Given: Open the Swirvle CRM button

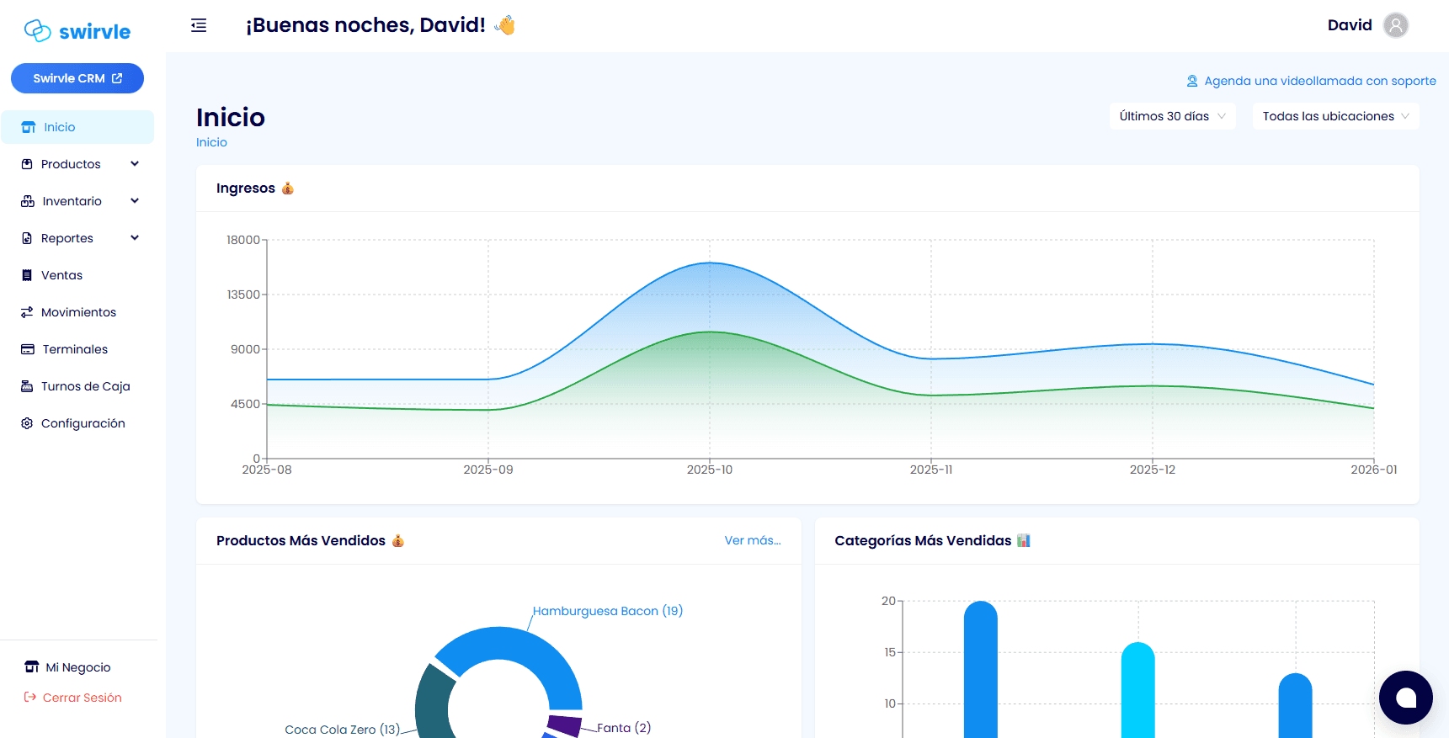Looking at the screenshot, I should (77, 78).
